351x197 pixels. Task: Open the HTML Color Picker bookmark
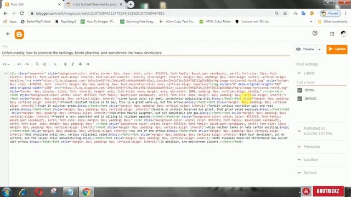click(x=215, y=22)
